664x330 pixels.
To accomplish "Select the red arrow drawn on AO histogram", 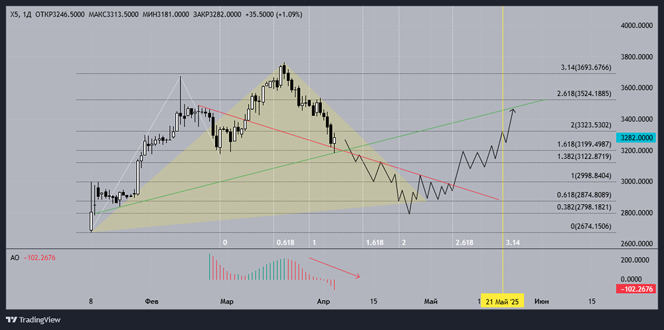I will tap(335, 268).
